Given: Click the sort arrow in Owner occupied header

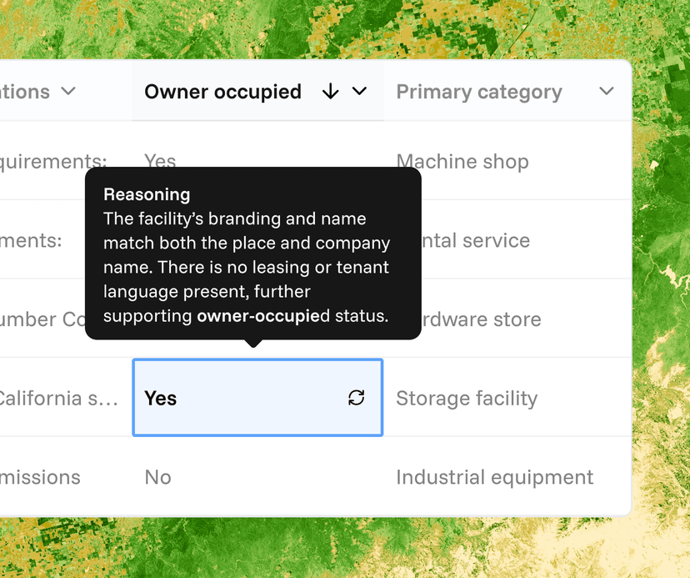Looking at the screenshot, I should [x=330, y=92].
